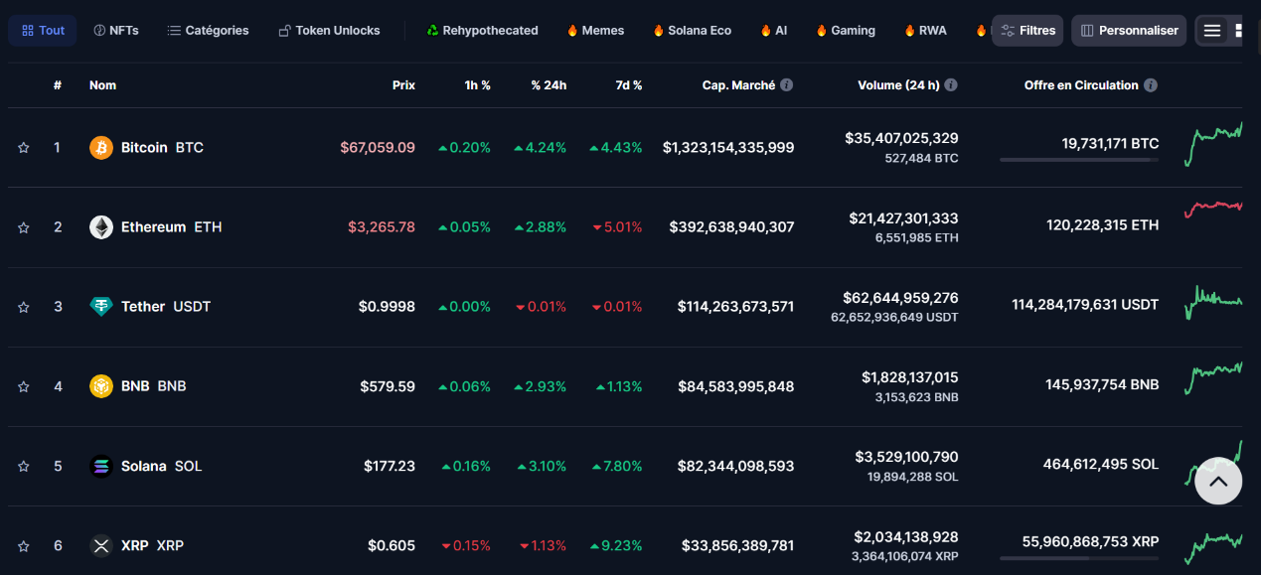Open Bitcoin's 7-day sparkline chart
1261x575 pixels.
click(x=1212, y=145)
